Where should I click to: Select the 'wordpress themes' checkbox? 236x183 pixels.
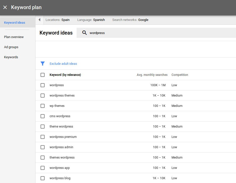tap(43, 96)
